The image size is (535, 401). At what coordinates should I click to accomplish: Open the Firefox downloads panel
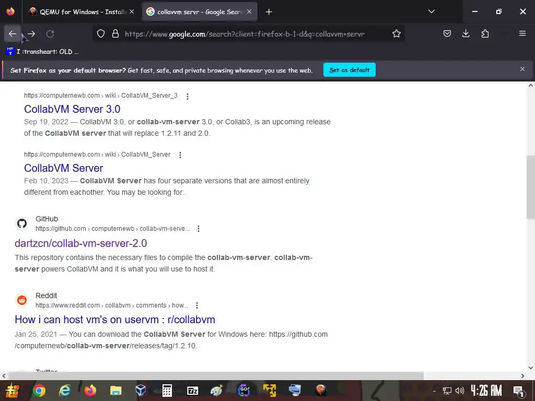466,34
